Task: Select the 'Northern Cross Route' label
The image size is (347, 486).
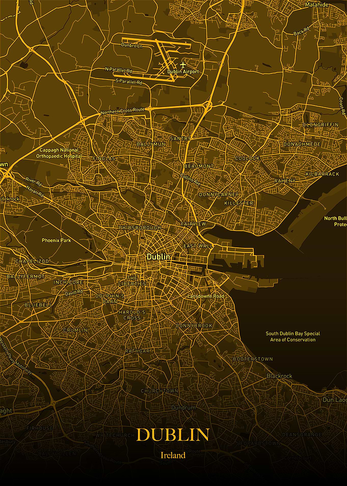Action: (123, 111)
